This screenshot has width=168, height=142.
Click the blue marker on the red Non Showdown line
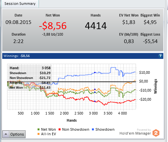(95, 101)
